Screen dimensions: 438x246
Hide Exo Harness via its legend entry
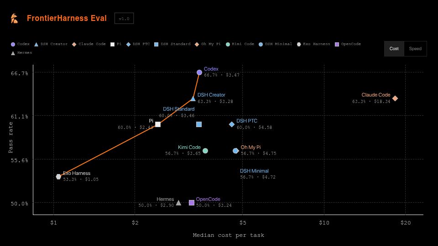tap(313, 44)
